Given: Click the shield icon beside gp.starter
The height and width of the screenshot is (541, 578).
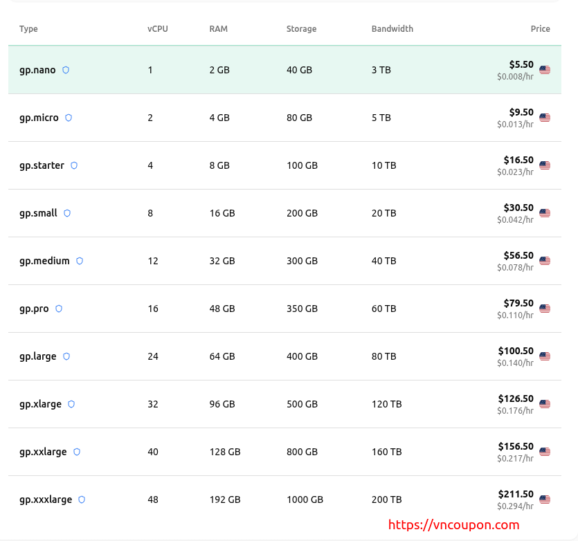Looking at the screenshot, I should pyautogui.click(x=74, y=165).
